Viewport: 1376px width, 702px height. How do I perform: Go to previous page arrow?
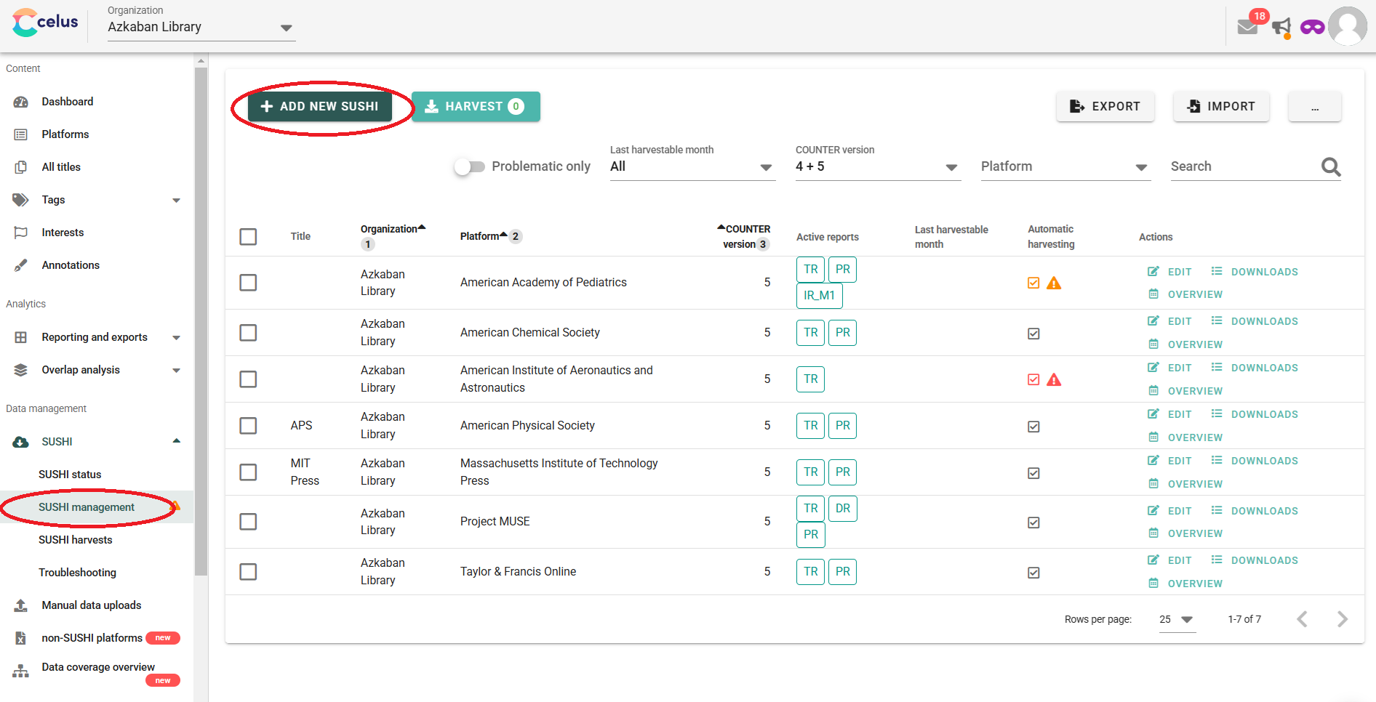tap(1302, 619)
